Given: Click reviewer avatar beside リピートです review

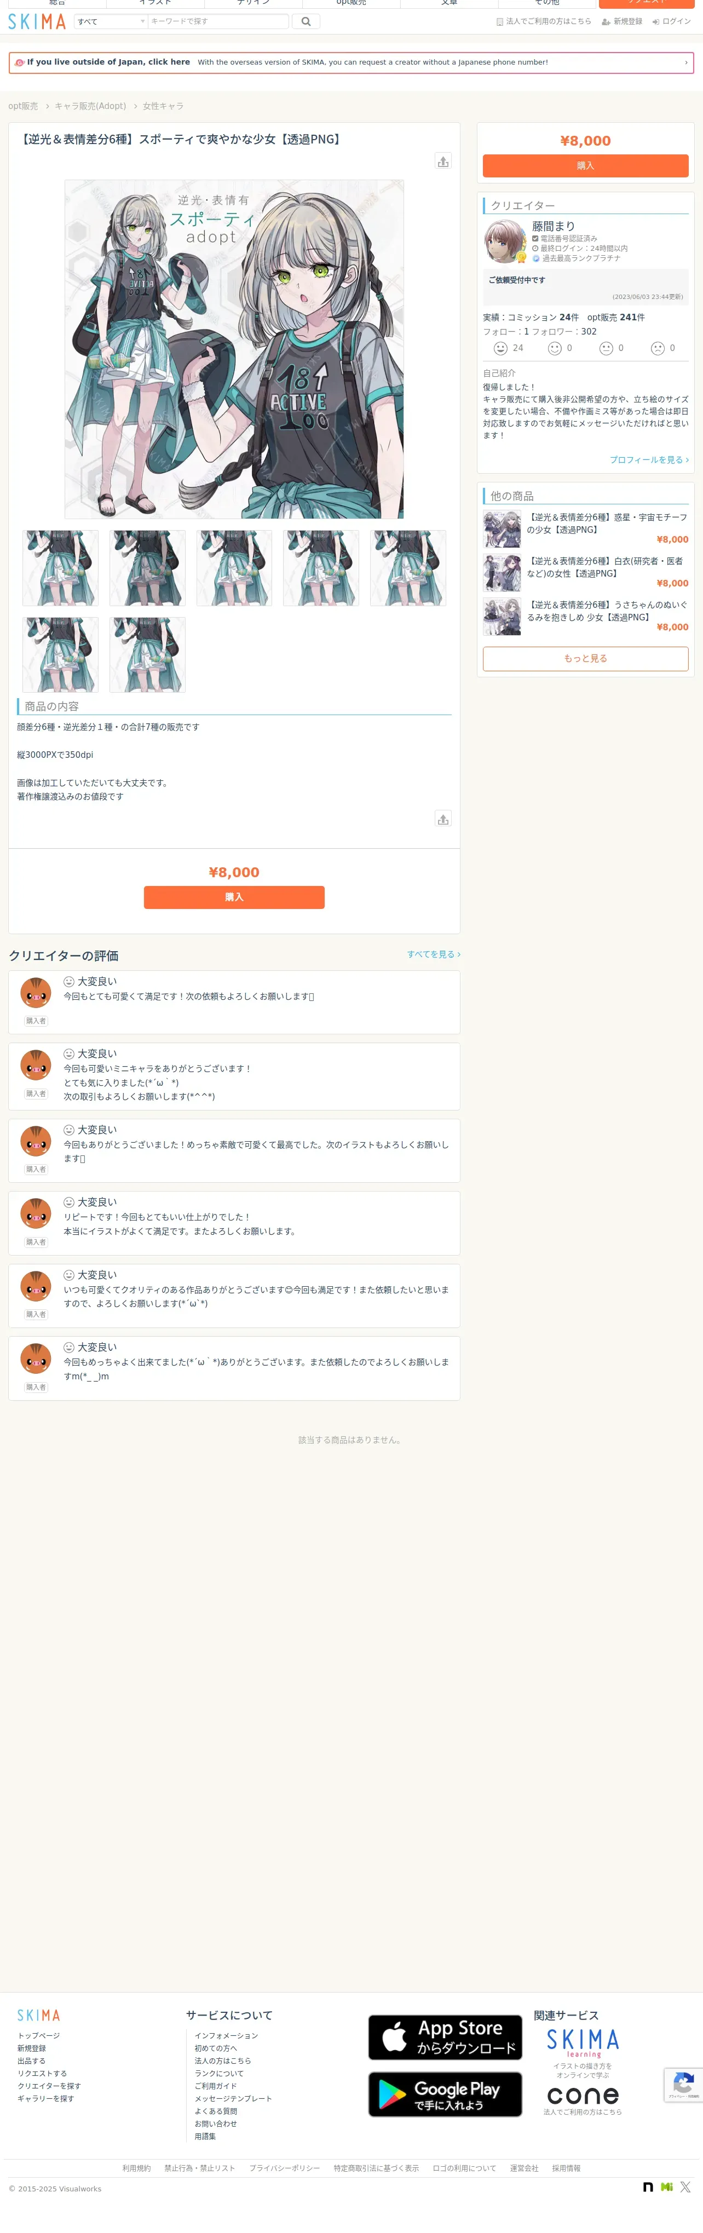Looking at the screenshot, I should pyautogui.click(x=36, y=1213).
